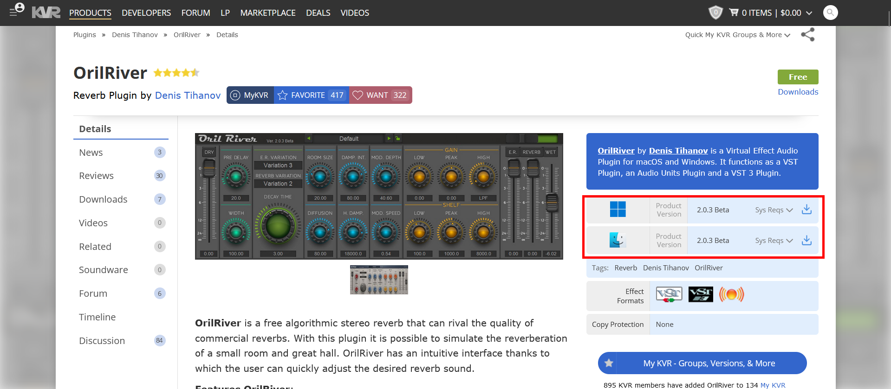Click the My KVR link in members text
The height and width of the screenshot is (389, 891).
click(x=773, y=385)
